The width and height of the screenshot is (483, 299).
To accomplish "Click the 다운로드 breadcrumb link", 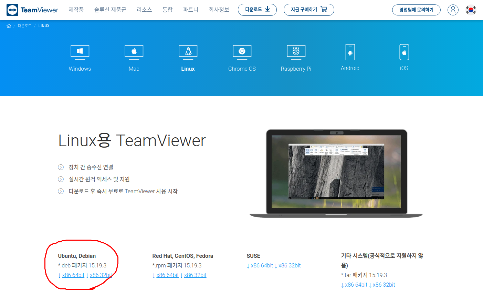I will tap(24, 26).
